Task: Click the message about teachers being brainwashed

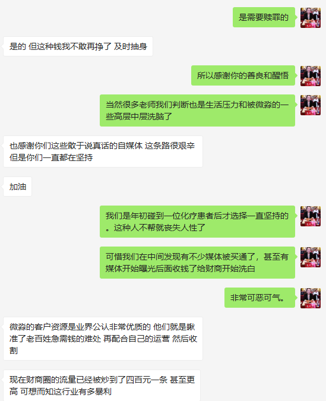Action: (x=197, y=110)
